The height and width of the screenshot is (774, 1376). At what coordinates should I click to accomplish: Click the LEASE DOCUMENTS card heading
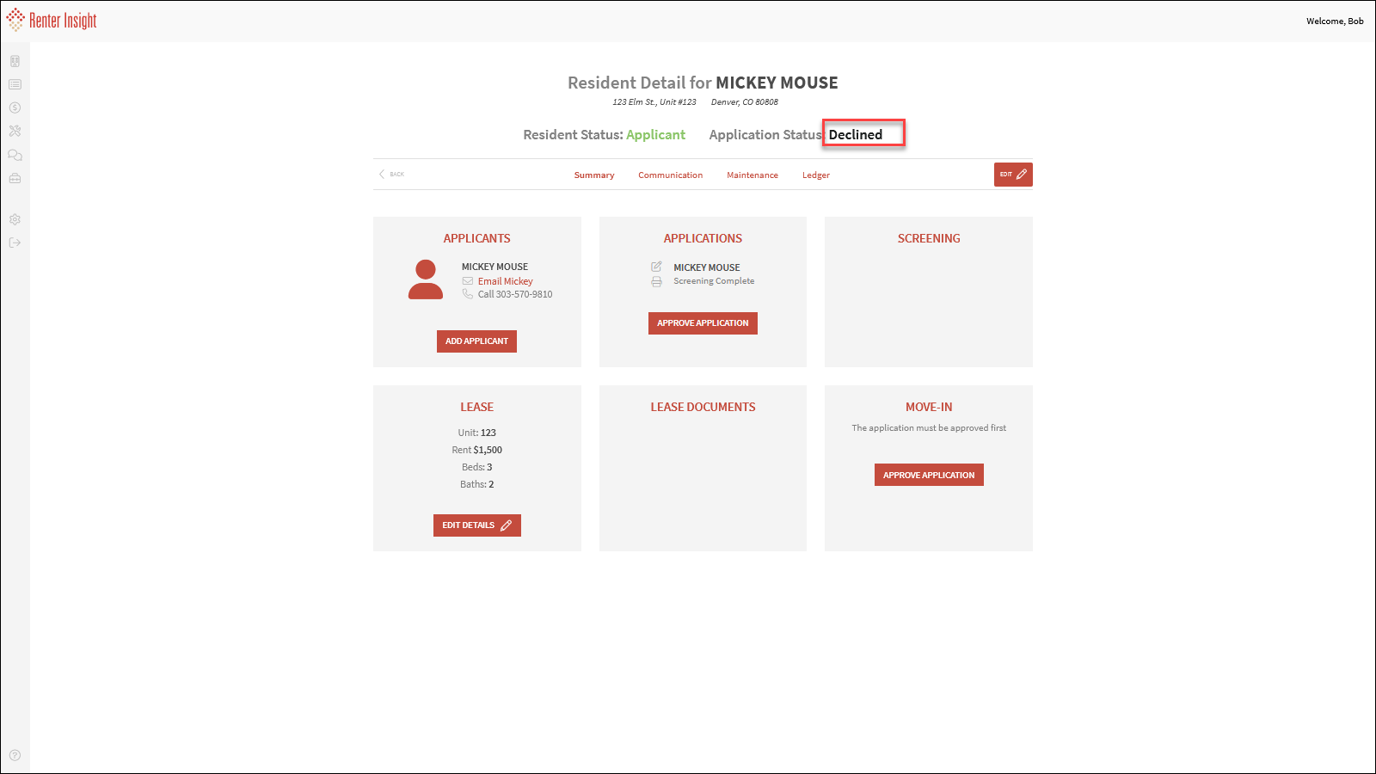click(703, 407)
